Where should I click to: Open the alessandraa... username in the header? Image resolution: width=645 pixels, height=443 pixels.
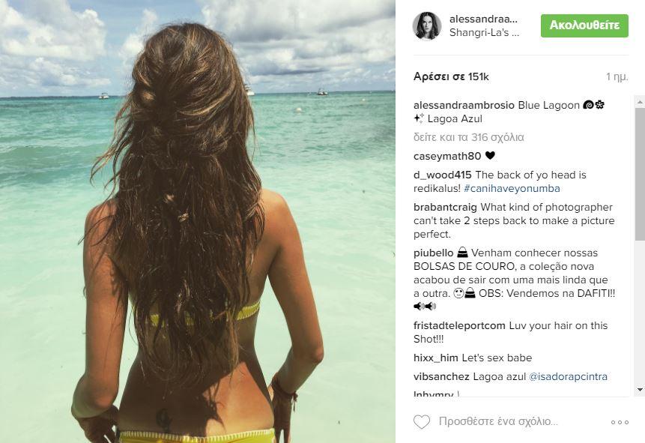coord(483,19)
